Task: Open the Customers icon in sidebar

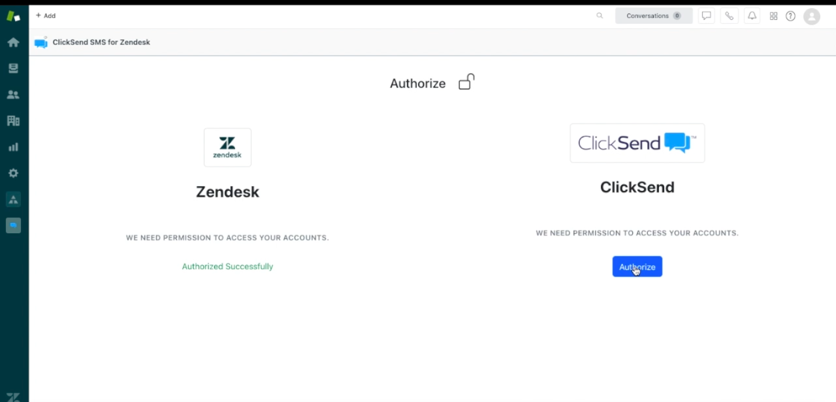Action: [x=13, y=95]
